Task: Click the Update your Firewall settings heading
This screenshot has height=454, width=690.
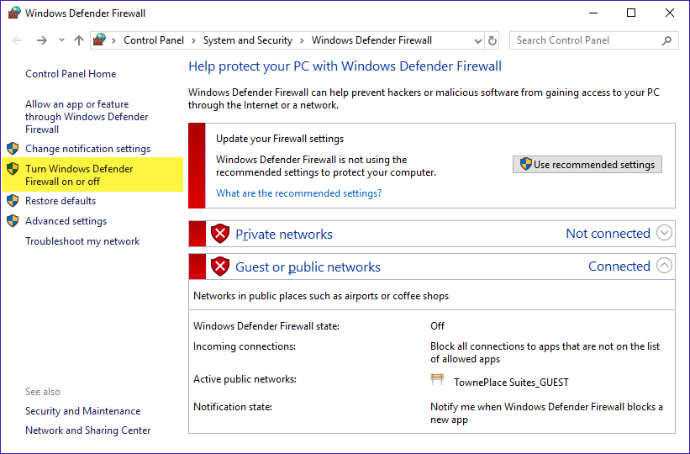Action: (280, 139)
